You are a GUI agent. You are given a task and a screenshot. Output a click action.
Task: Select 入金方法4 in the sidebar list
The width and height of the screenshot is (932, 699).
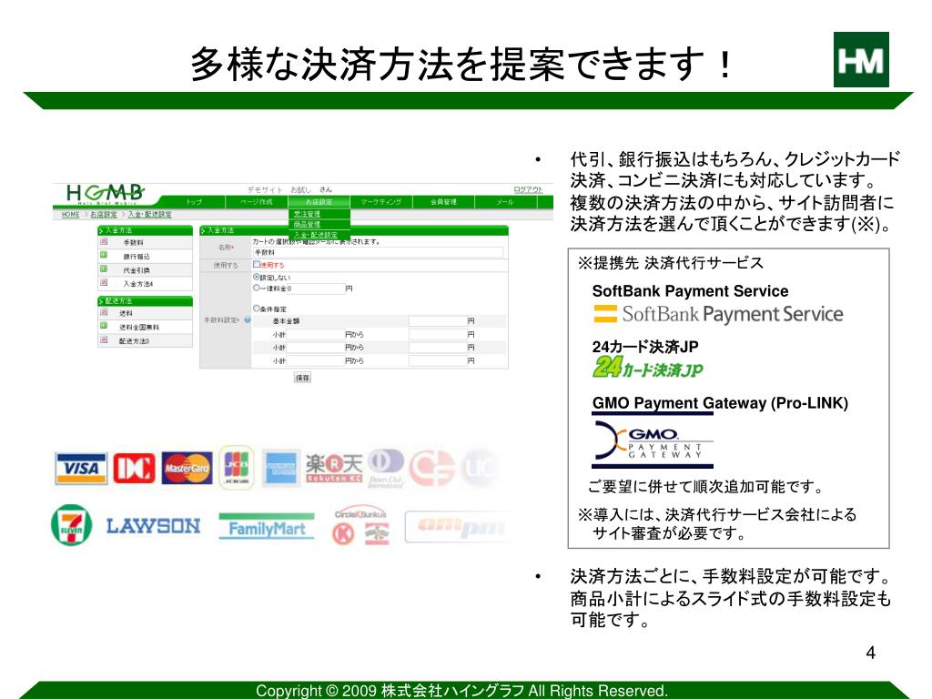tap(145, 284)
